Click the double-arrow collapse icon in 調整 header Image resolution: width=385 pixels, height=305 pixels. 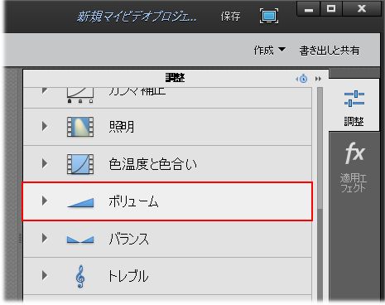(318, 79)
